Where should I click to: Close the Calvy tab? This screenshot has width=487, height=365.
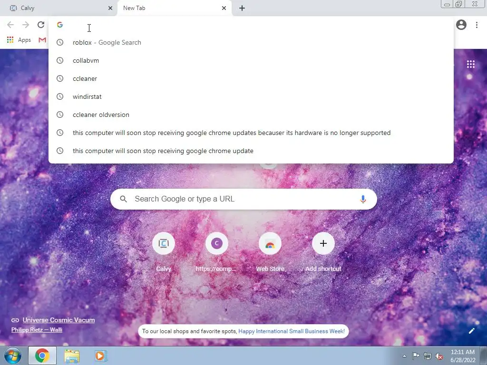(110, 8)
